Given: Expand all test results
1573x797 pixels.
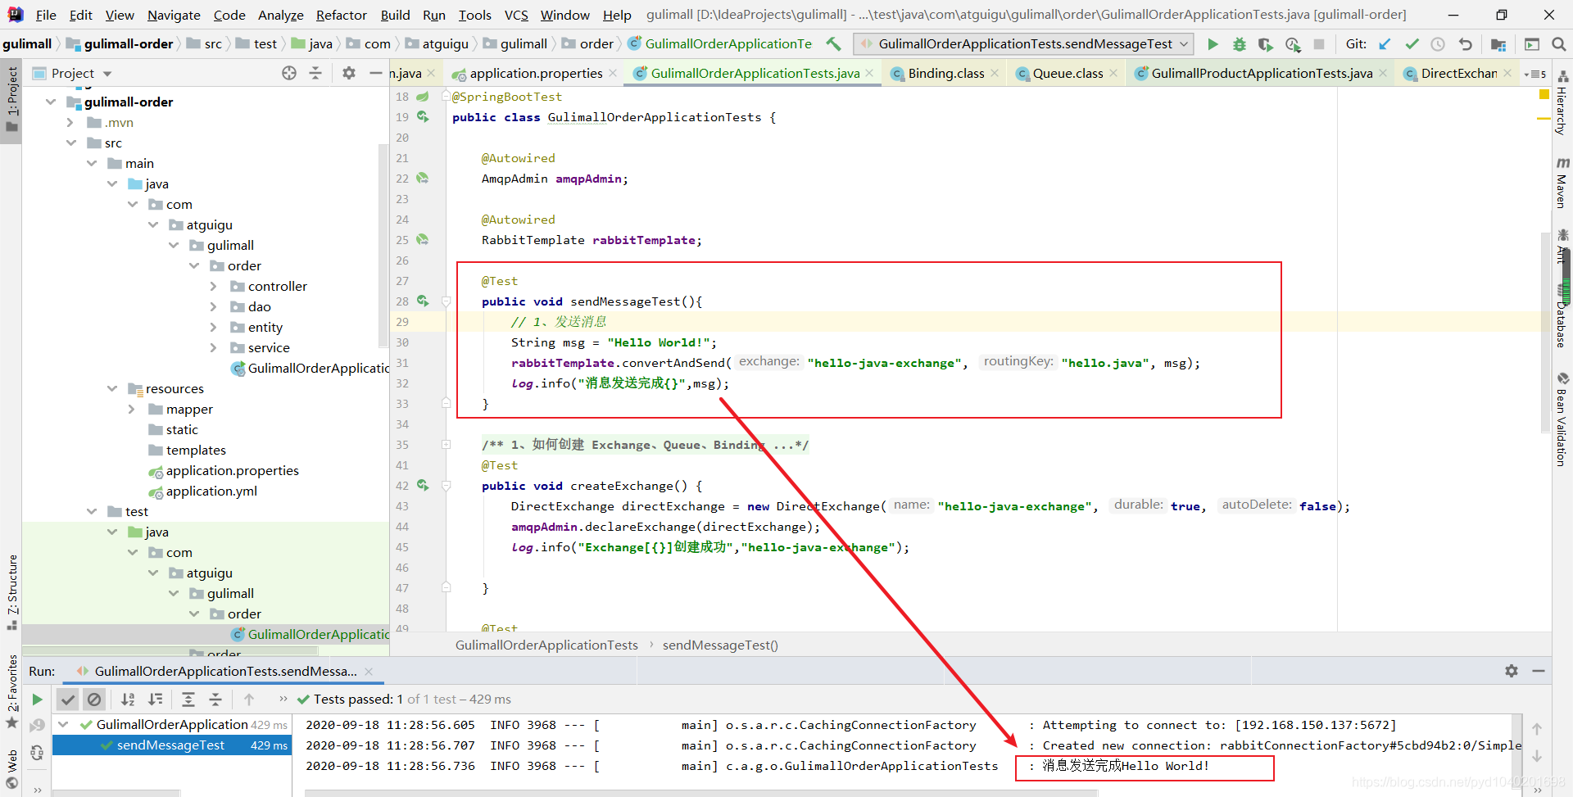Looking at the screenshot, I should pos(188,700).
